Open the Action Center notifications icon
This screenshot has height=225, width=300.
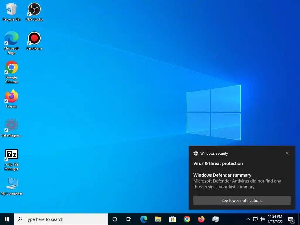(291, 219)
